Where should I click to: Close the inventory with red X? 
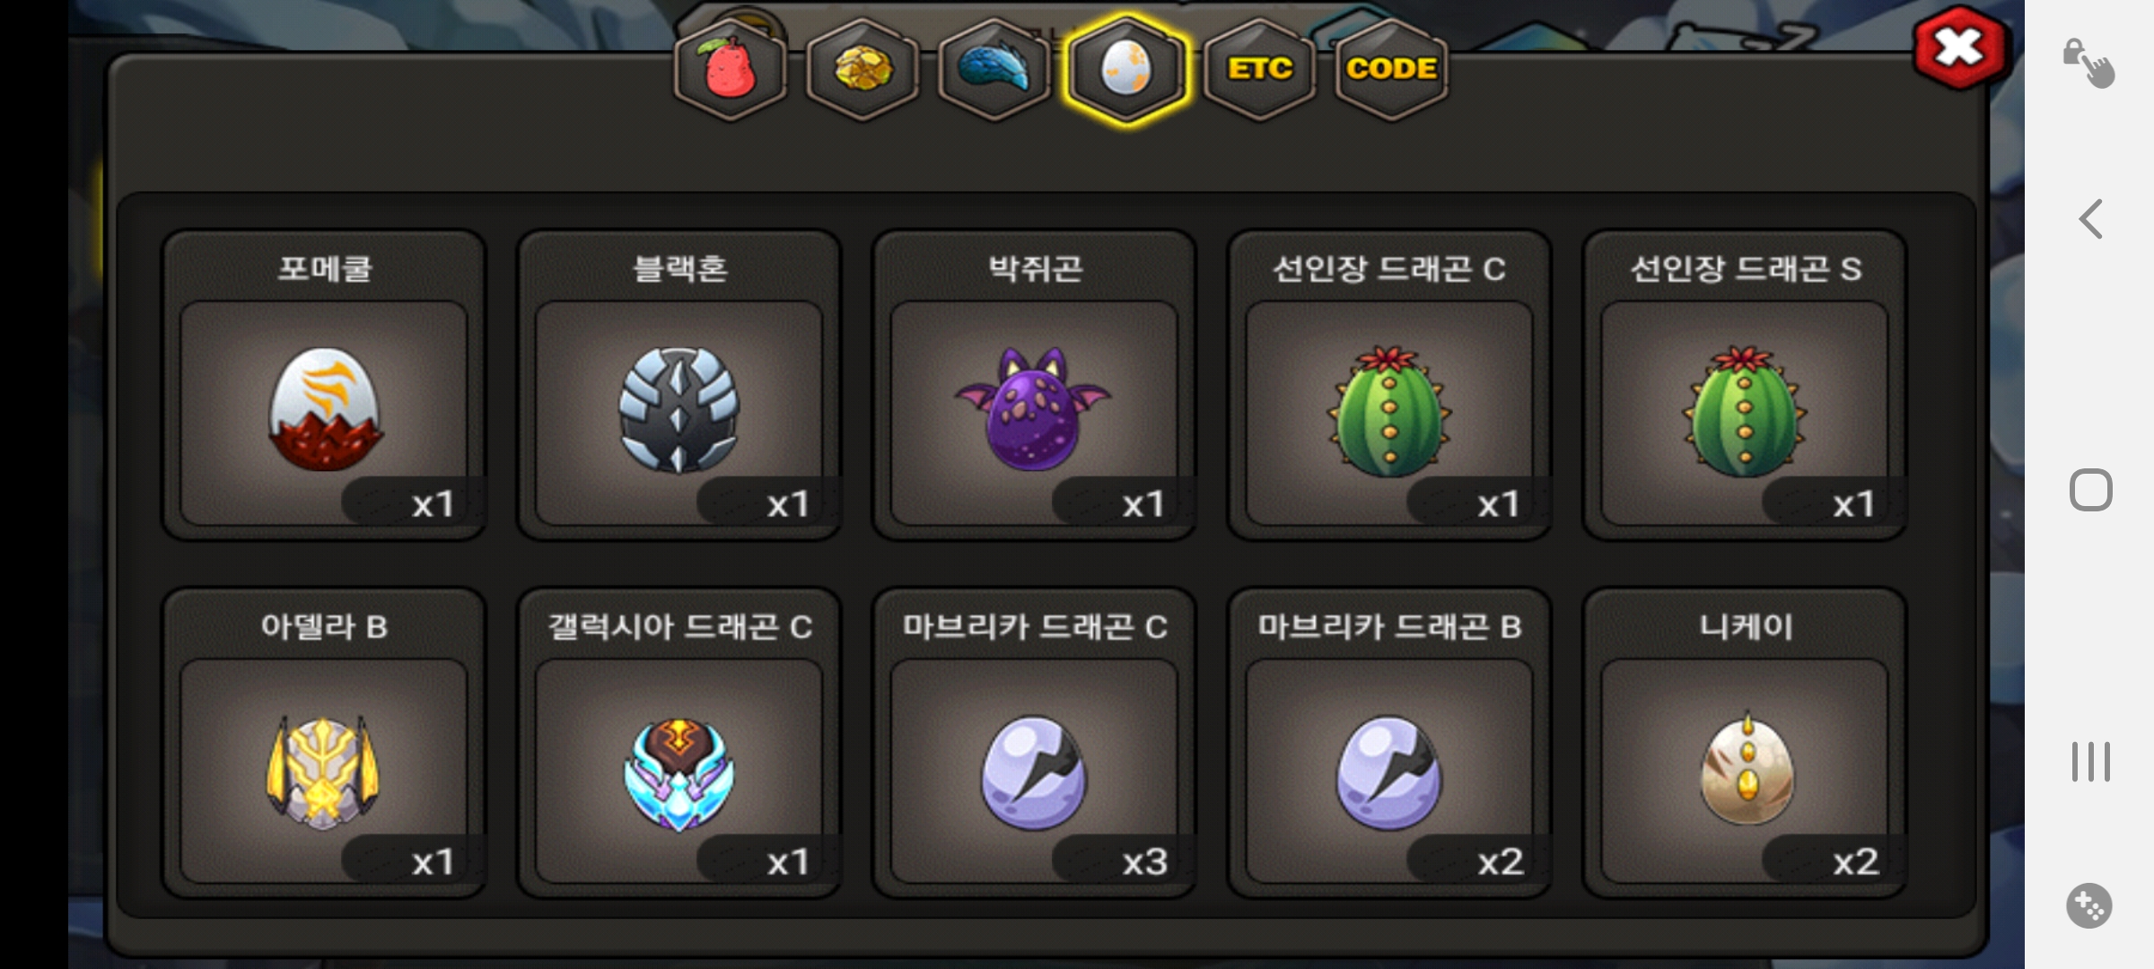pos(1959,48)
